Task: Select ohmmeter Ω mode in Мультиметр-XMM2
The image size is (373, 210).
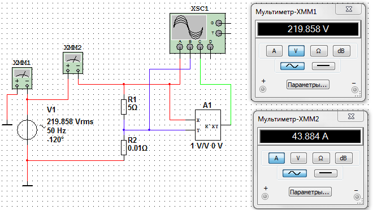Action: click(320, 158)
